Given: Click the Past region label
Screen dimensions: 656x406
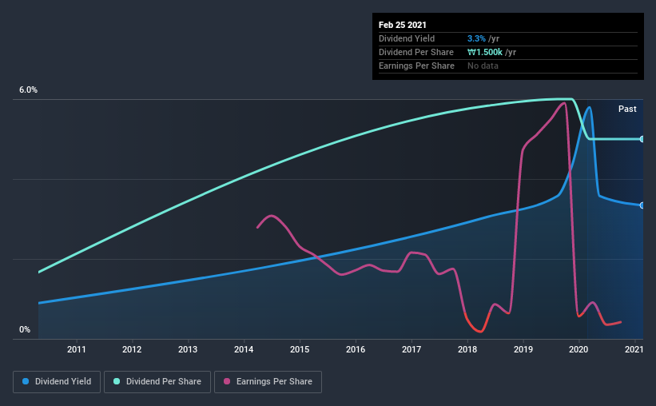Looking at the screenshot, I should pyautogui.click(x=627, y=109).
